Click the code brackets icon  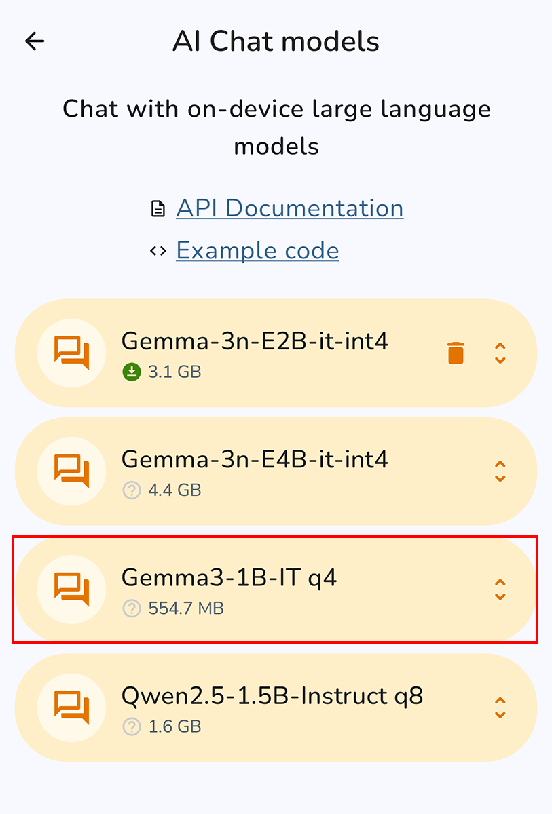tap(158, 251)
